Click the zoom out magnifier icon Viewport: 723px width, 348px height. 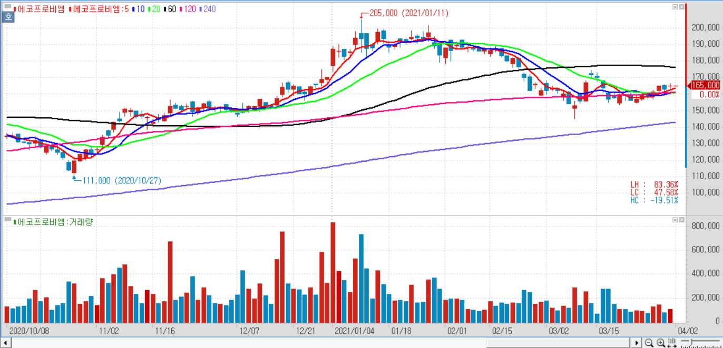[x=649, y=343]
